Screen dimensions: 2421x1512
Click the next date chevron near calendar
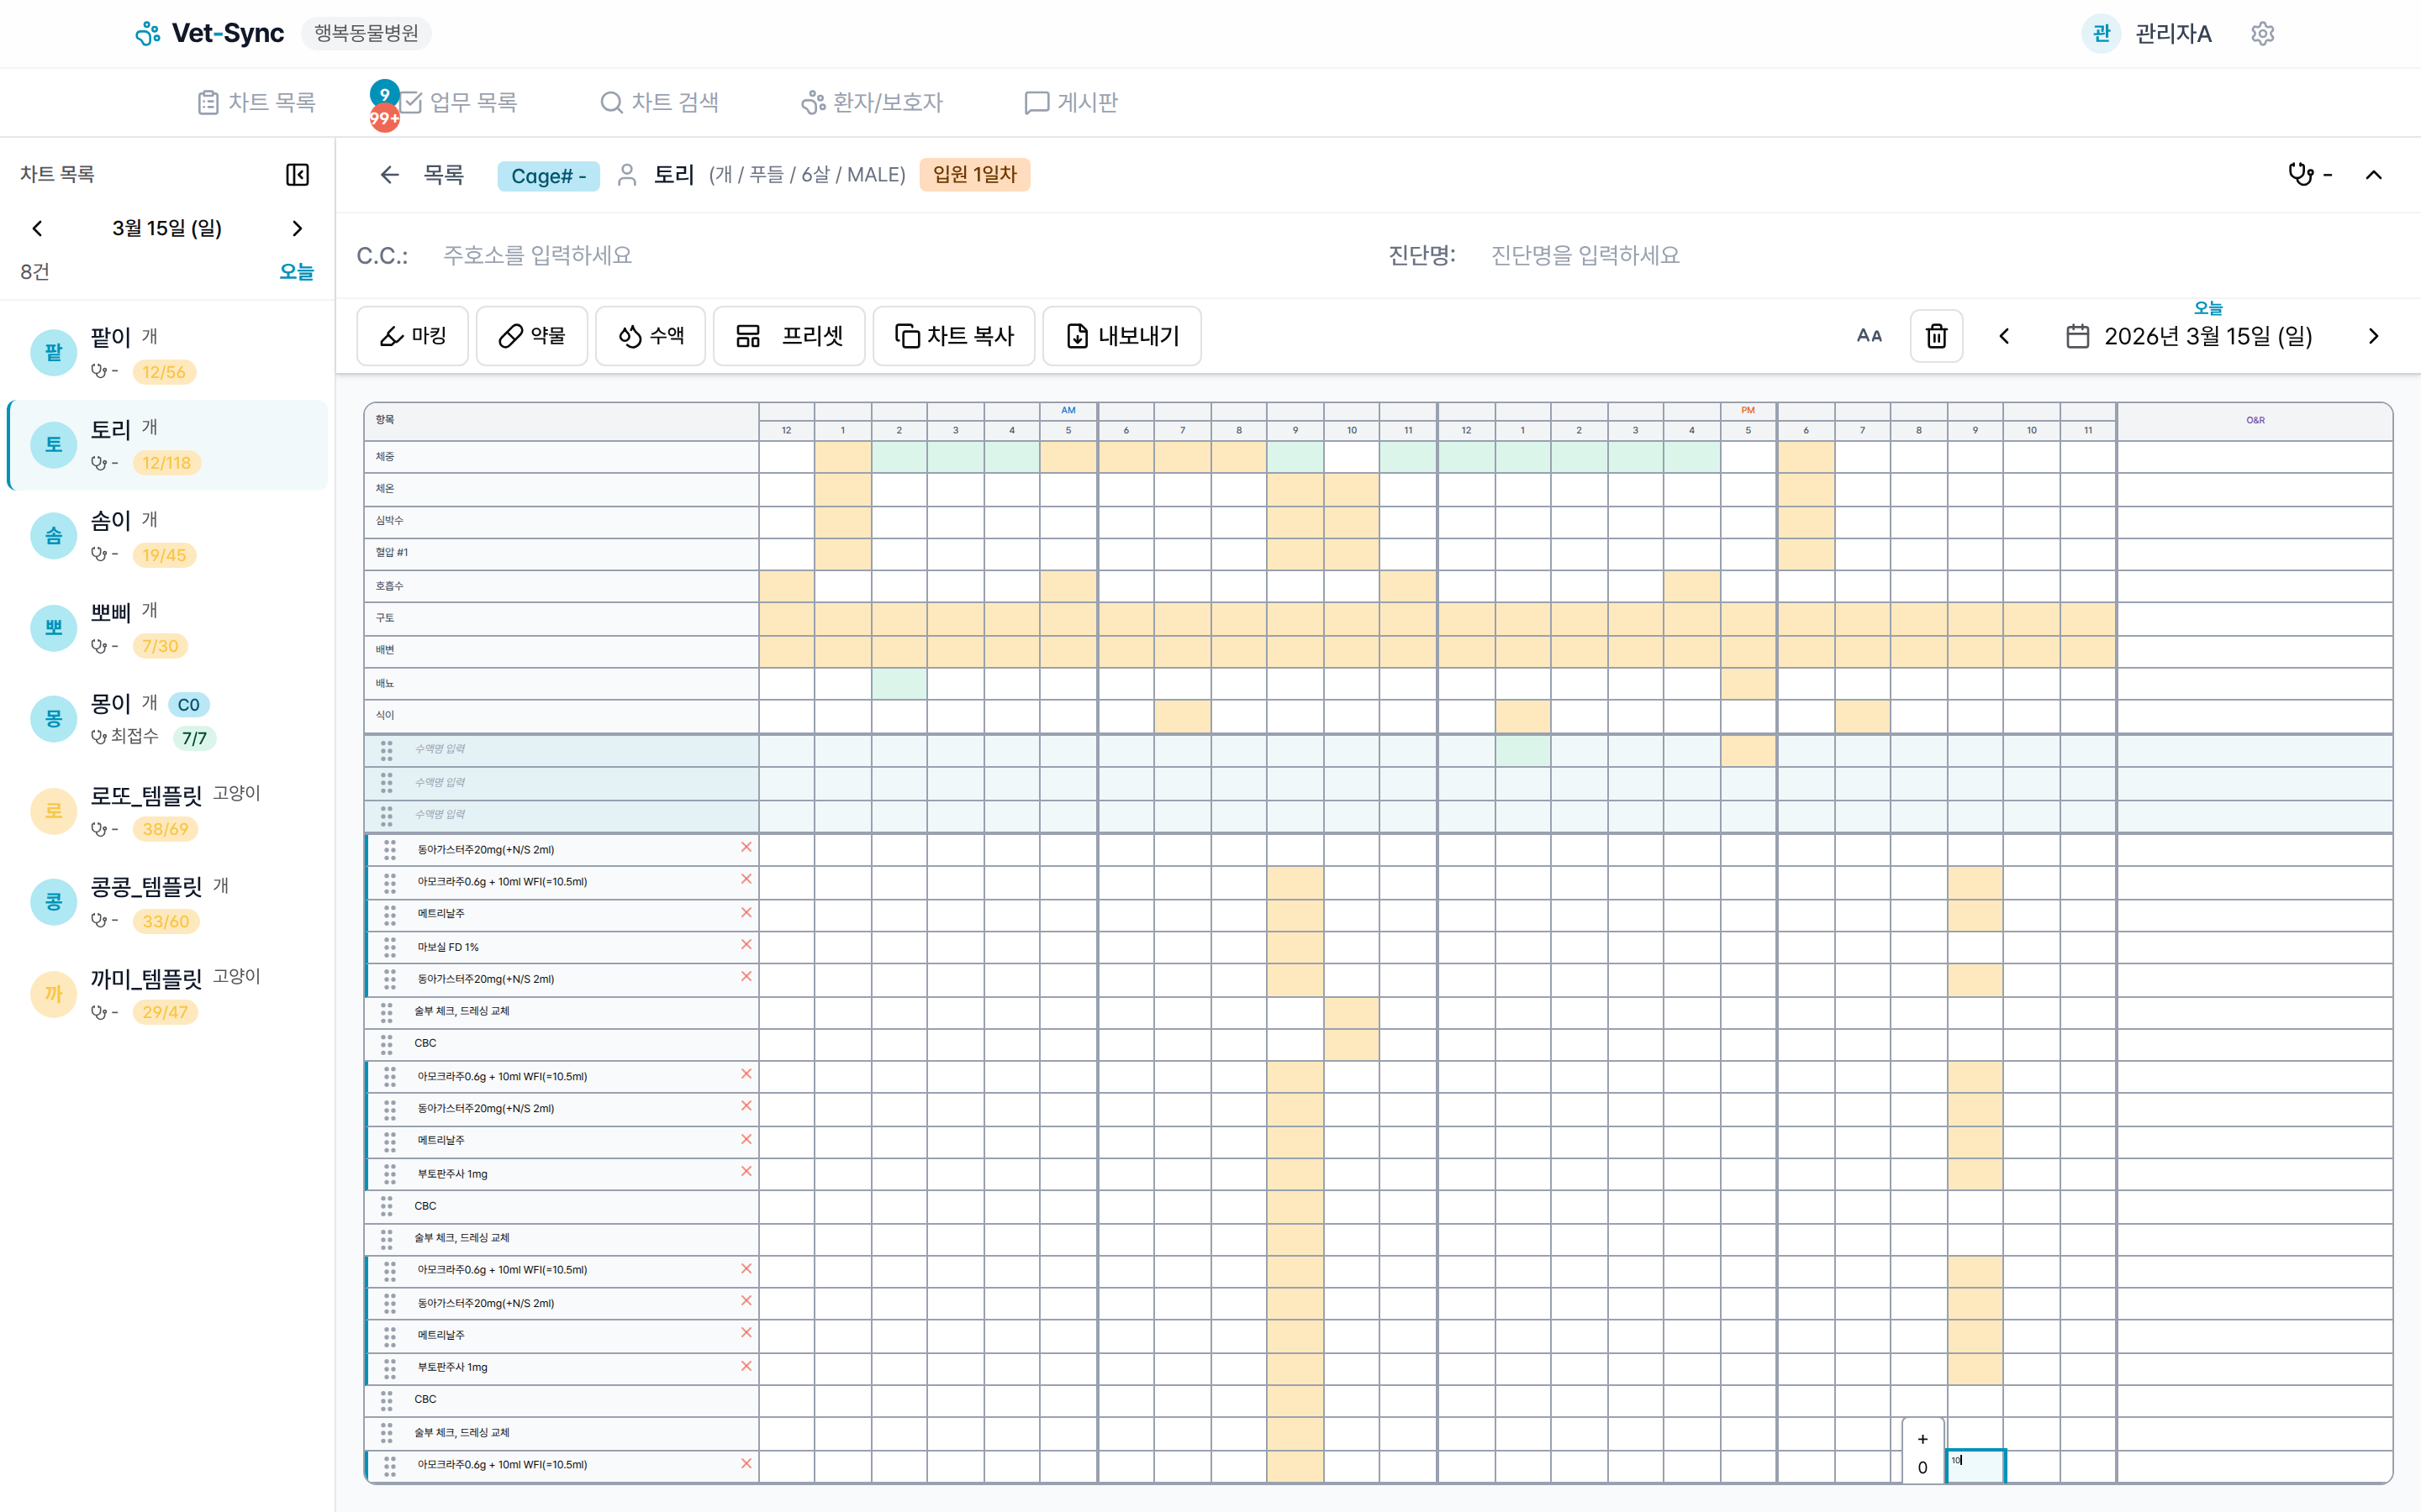click(2373, 336)
